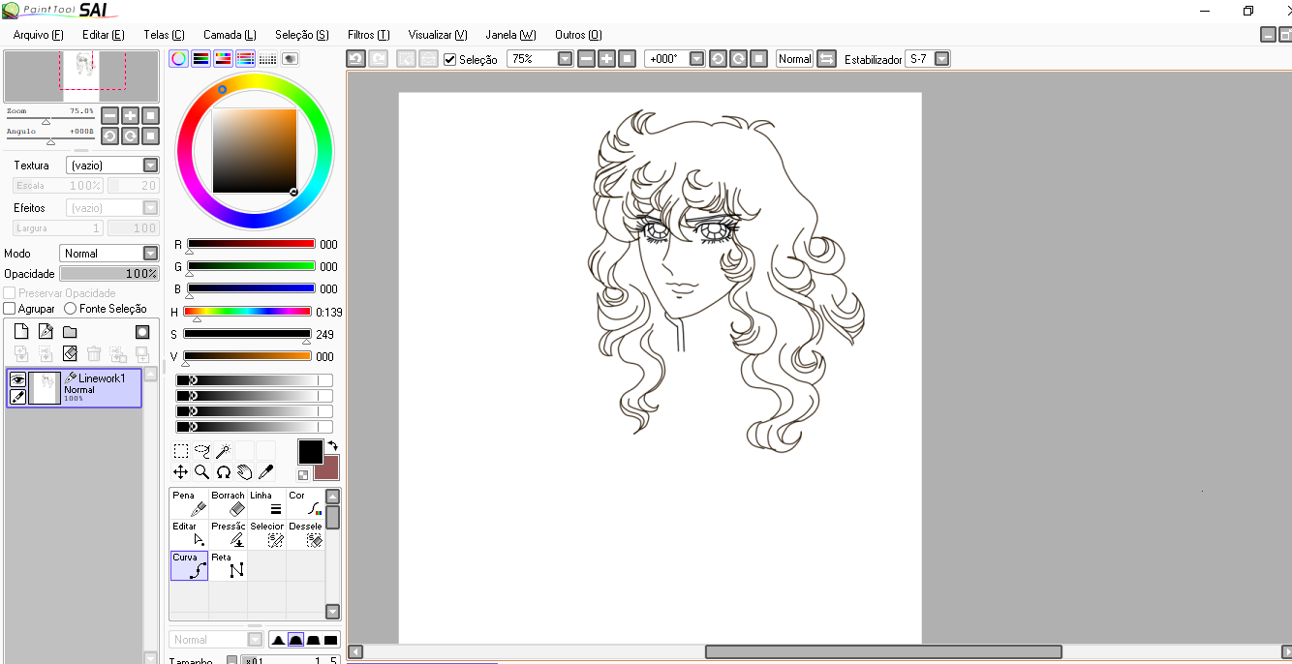The width and height of the screenshot is (1292, 664).
Task: Toggle the scratchpad panel
Action: 290,58
